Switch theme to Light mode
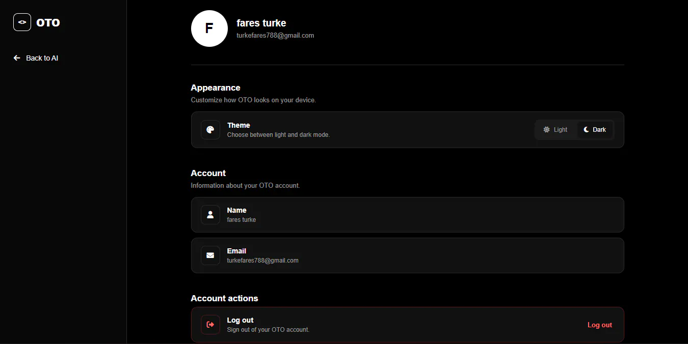Image resolution: width=688 pixels, height=344 pixels. [x=555, y=130]
